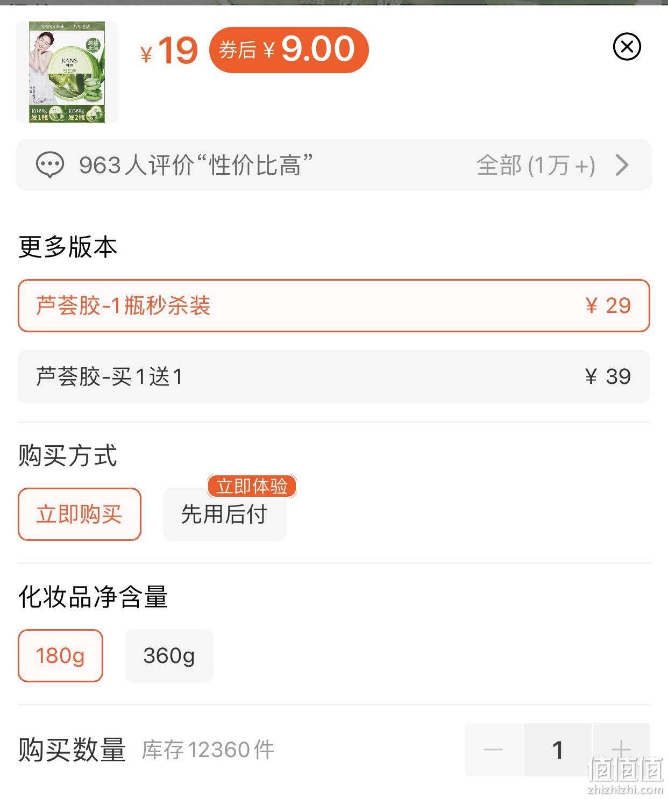Viewport: 668px width, 799px height.
Task: Tap the ¥39 price on the buy-one-get-one option
Action: tap(608, 376)
